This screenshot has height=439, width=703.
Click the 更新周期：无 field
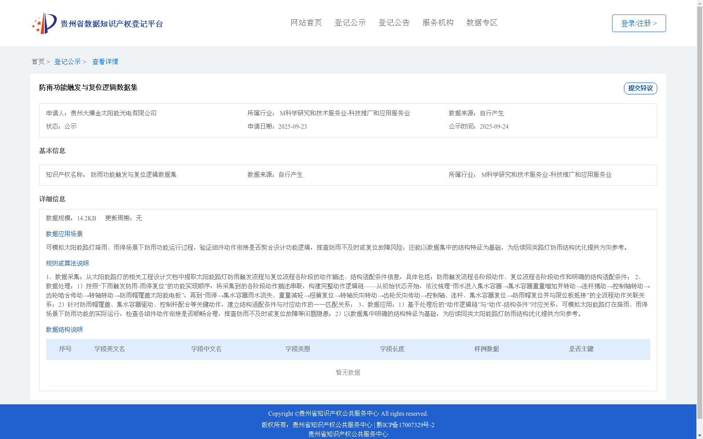pos(123,218)
